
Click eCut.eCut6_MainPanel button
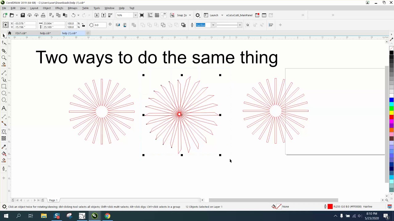[239, 15]
